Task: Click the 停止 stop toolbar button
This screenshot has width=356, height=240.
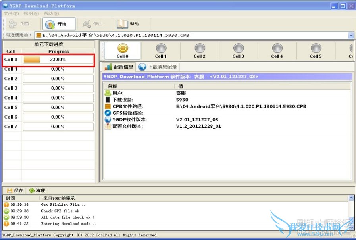Action: pos(92,24)
